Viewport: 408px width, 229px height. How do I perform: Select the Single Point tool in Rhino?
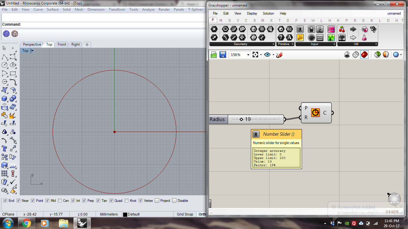pyautogui.click(x=13, y=48)
